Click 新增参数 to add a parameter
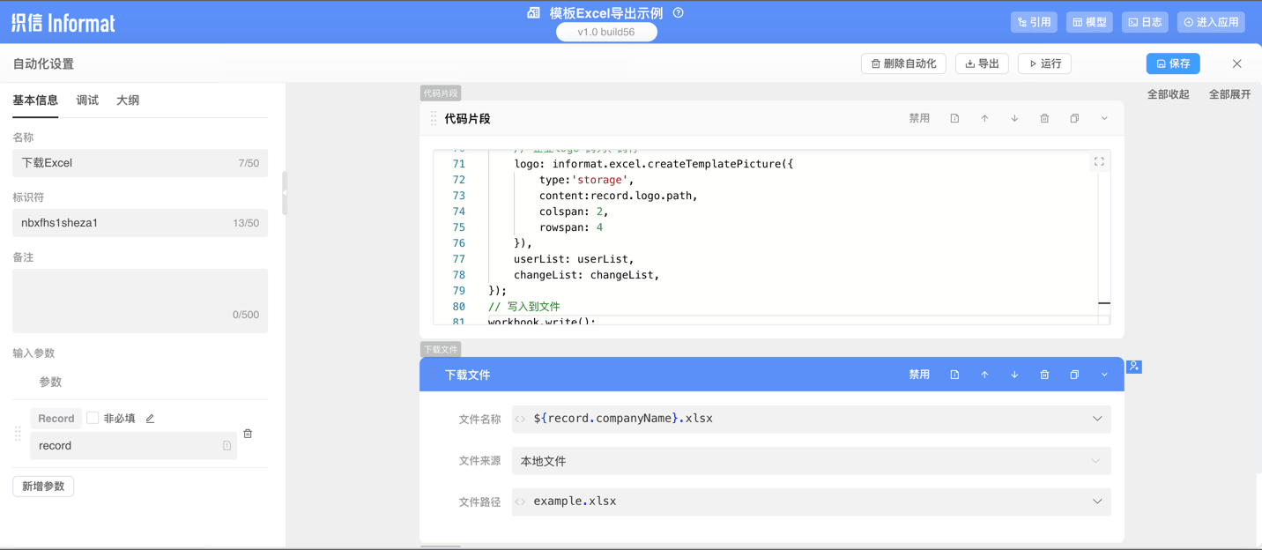1262x550 pixels. click(x=43, y=487)
